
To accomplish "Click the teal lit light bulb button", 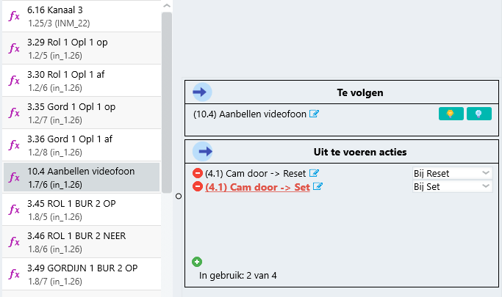I will click(451, 114).
